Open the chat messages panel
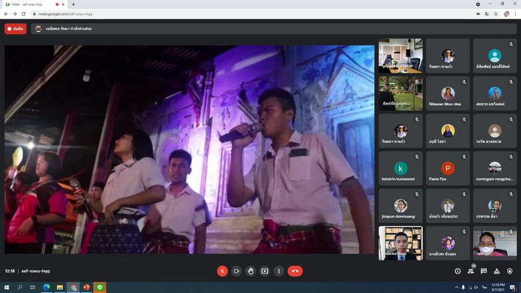 click(484, 271)
